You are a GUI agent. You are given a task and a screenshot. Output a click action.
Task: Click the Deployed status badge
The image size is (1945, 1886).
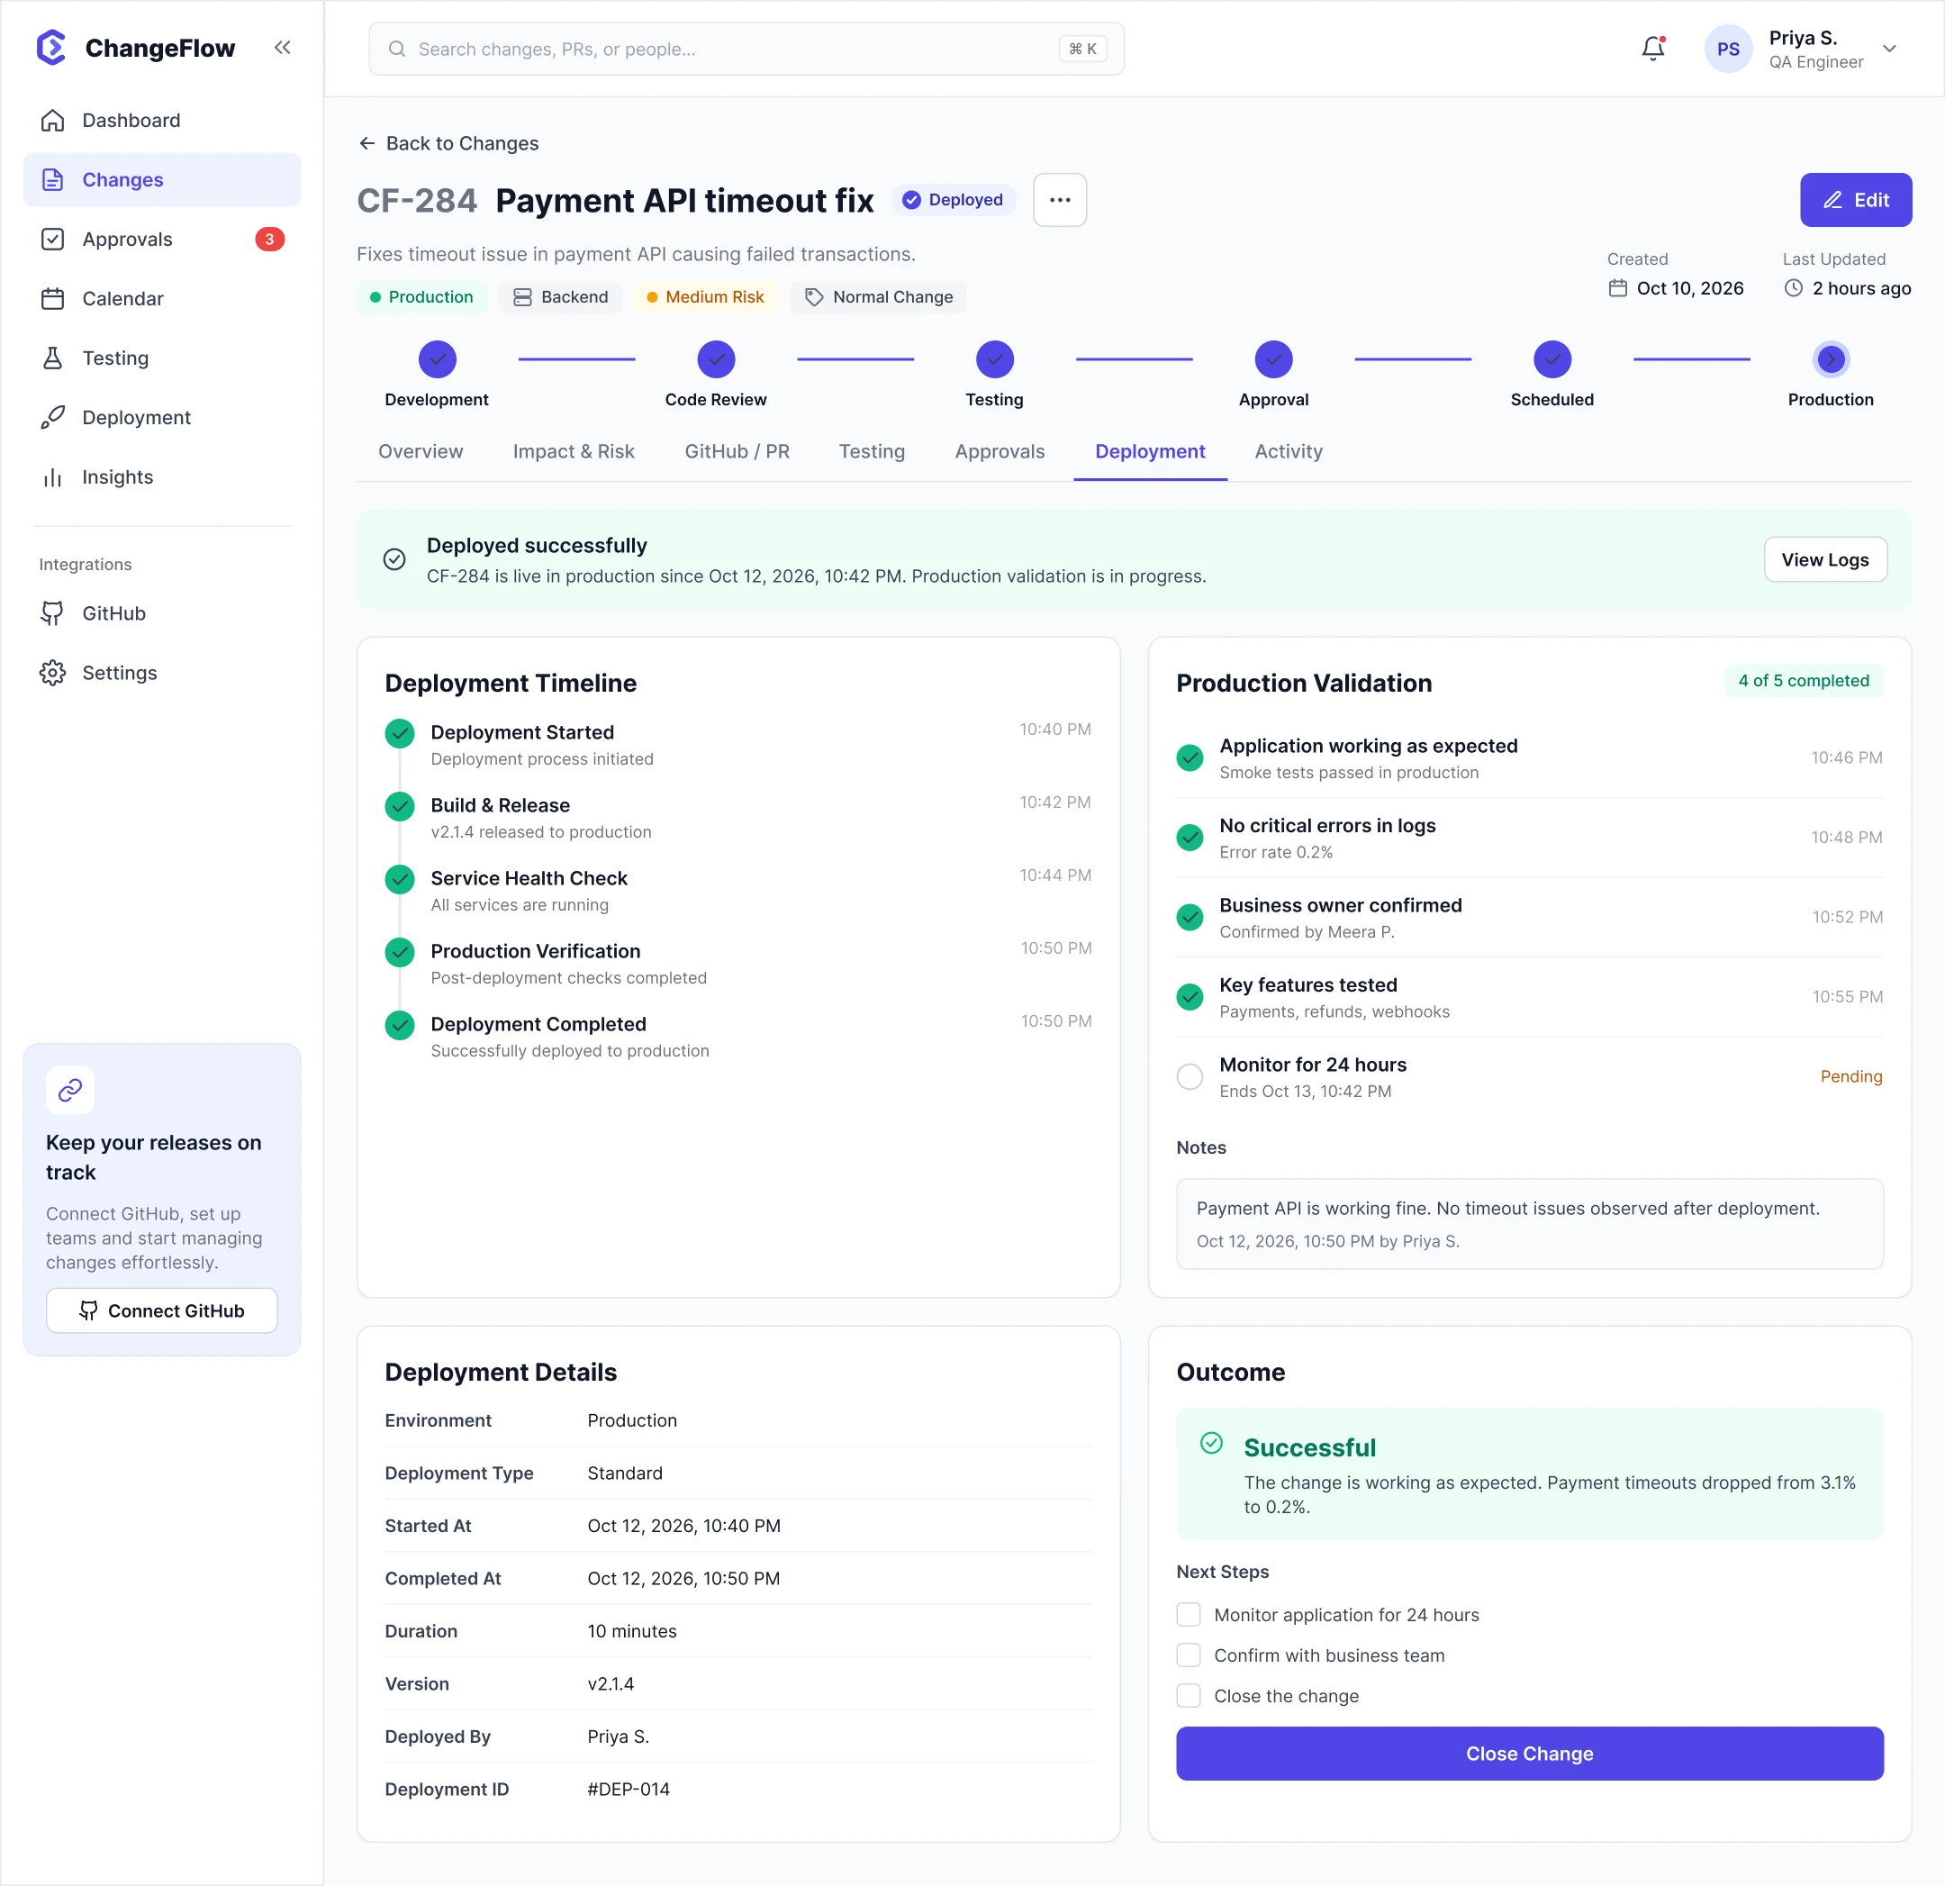[953, 200]
